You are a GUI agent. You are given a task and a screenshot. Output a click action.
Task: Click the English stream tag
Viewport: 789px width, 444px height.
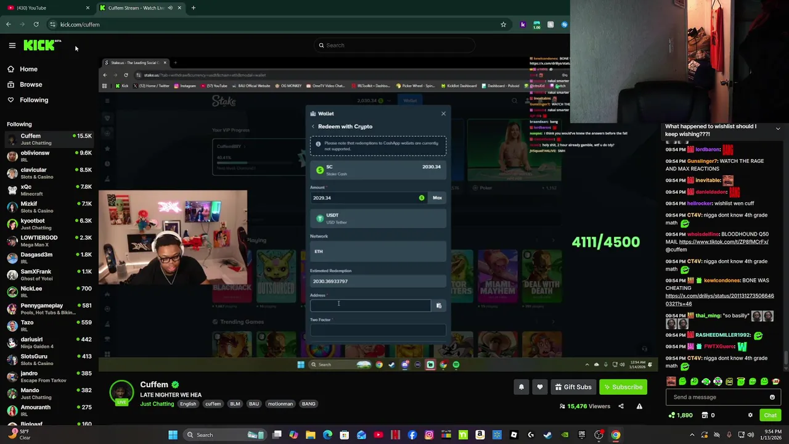tap(188, 404)
